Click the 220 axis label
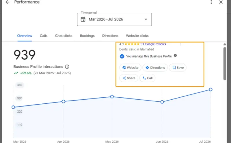 click(20, 111)
